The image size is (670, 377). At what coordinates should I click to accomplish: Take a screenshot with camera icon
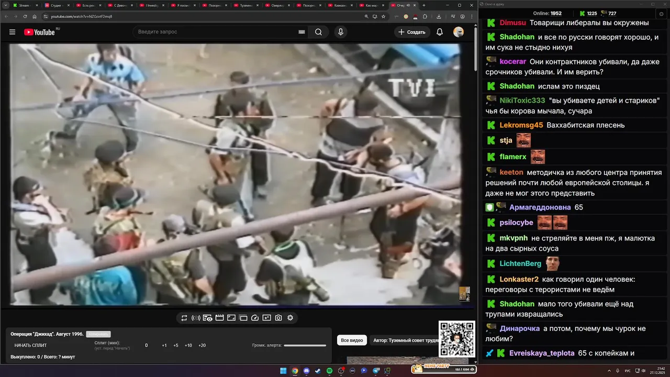278,318
